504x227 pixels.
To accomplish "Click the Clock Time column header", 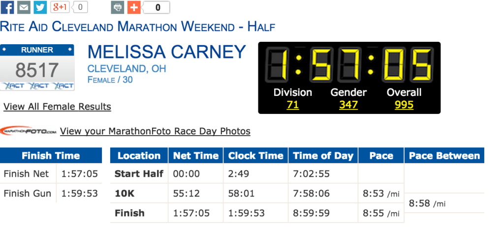I will 255,156.
